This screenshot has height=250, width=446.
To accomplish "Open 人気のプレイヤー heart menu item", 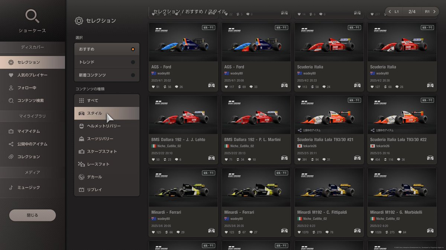I will [x=32, y=75].
